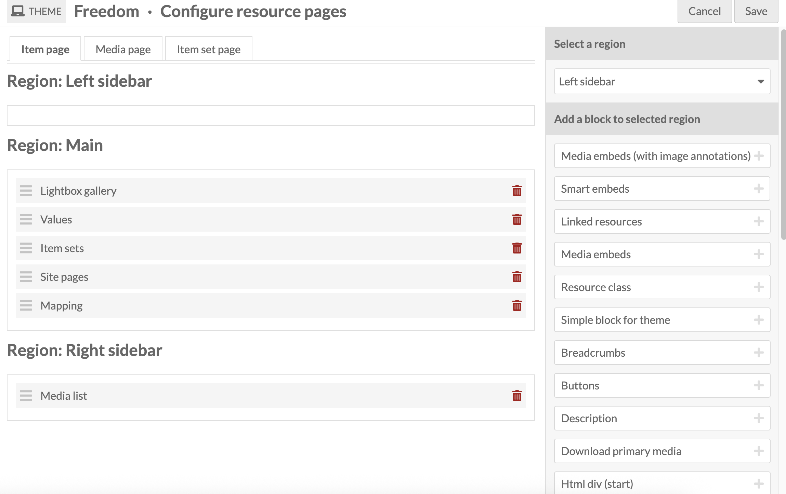Click the Save button
786x494 pixels.
point(756,11)
